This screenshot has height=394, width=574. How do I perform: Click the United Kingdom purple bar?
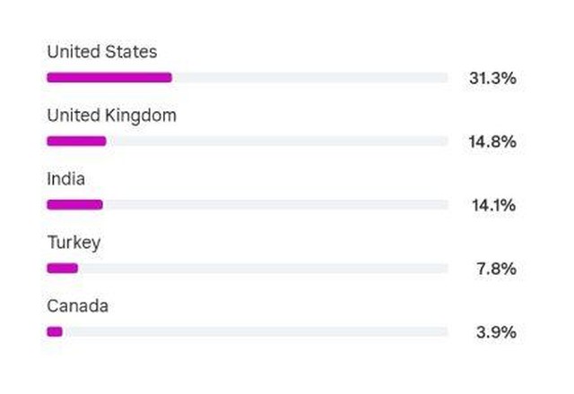[x=76, y=141]
